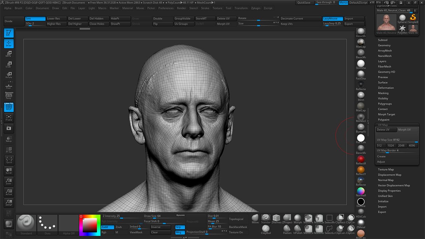
Task: Click the Frame mesh icon
Action: click(x=9, y=118)
